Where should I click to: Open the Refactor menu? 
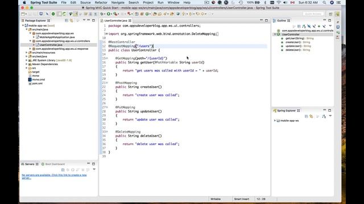point(101,2)
